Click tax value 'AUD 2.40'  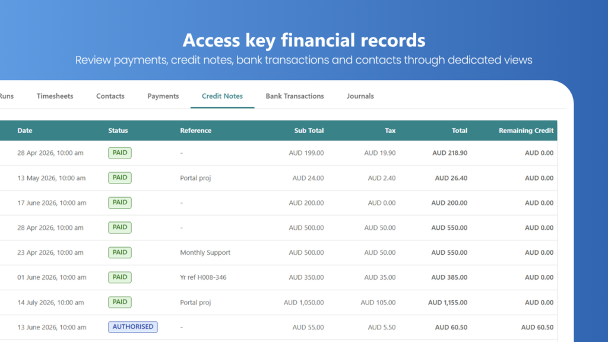click(382, 178)
